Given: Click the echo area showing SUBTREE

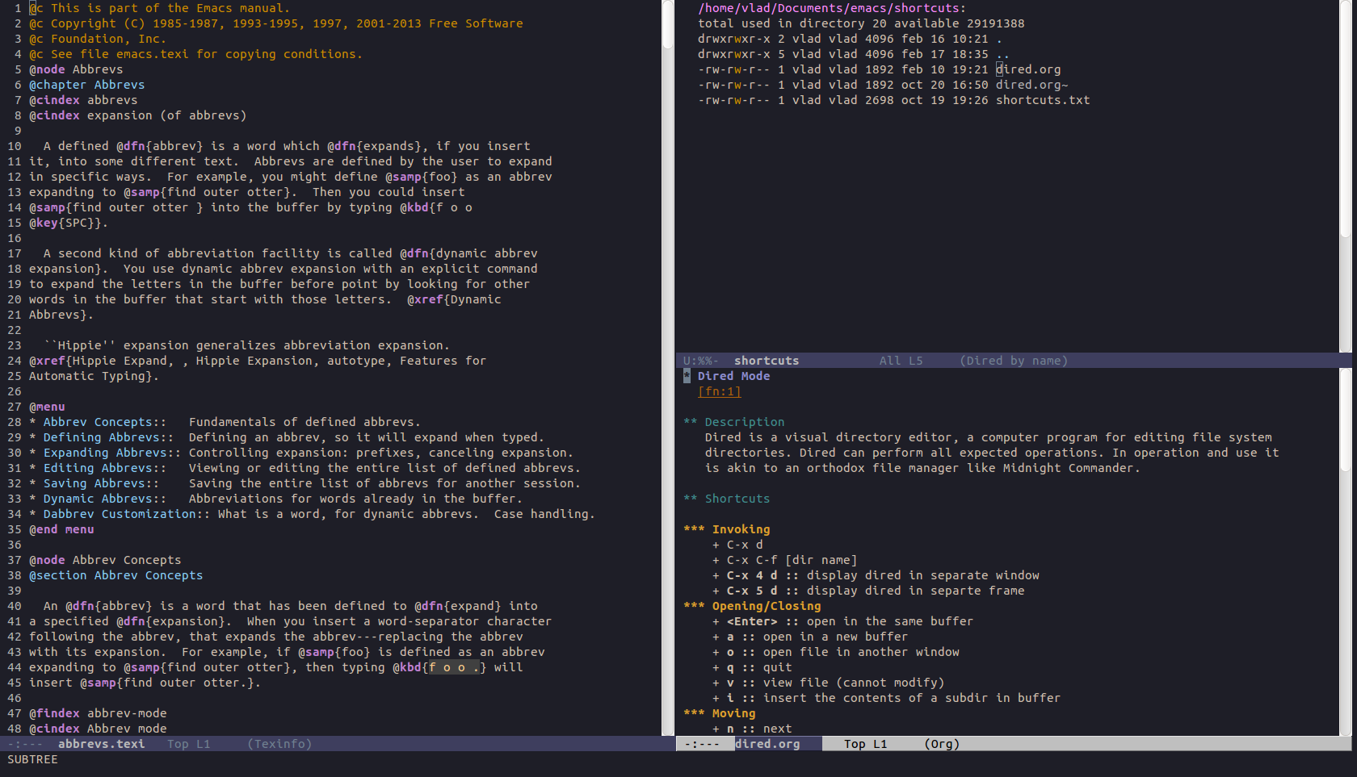Looking at the screenshot, I should click(x=32, y=760).
